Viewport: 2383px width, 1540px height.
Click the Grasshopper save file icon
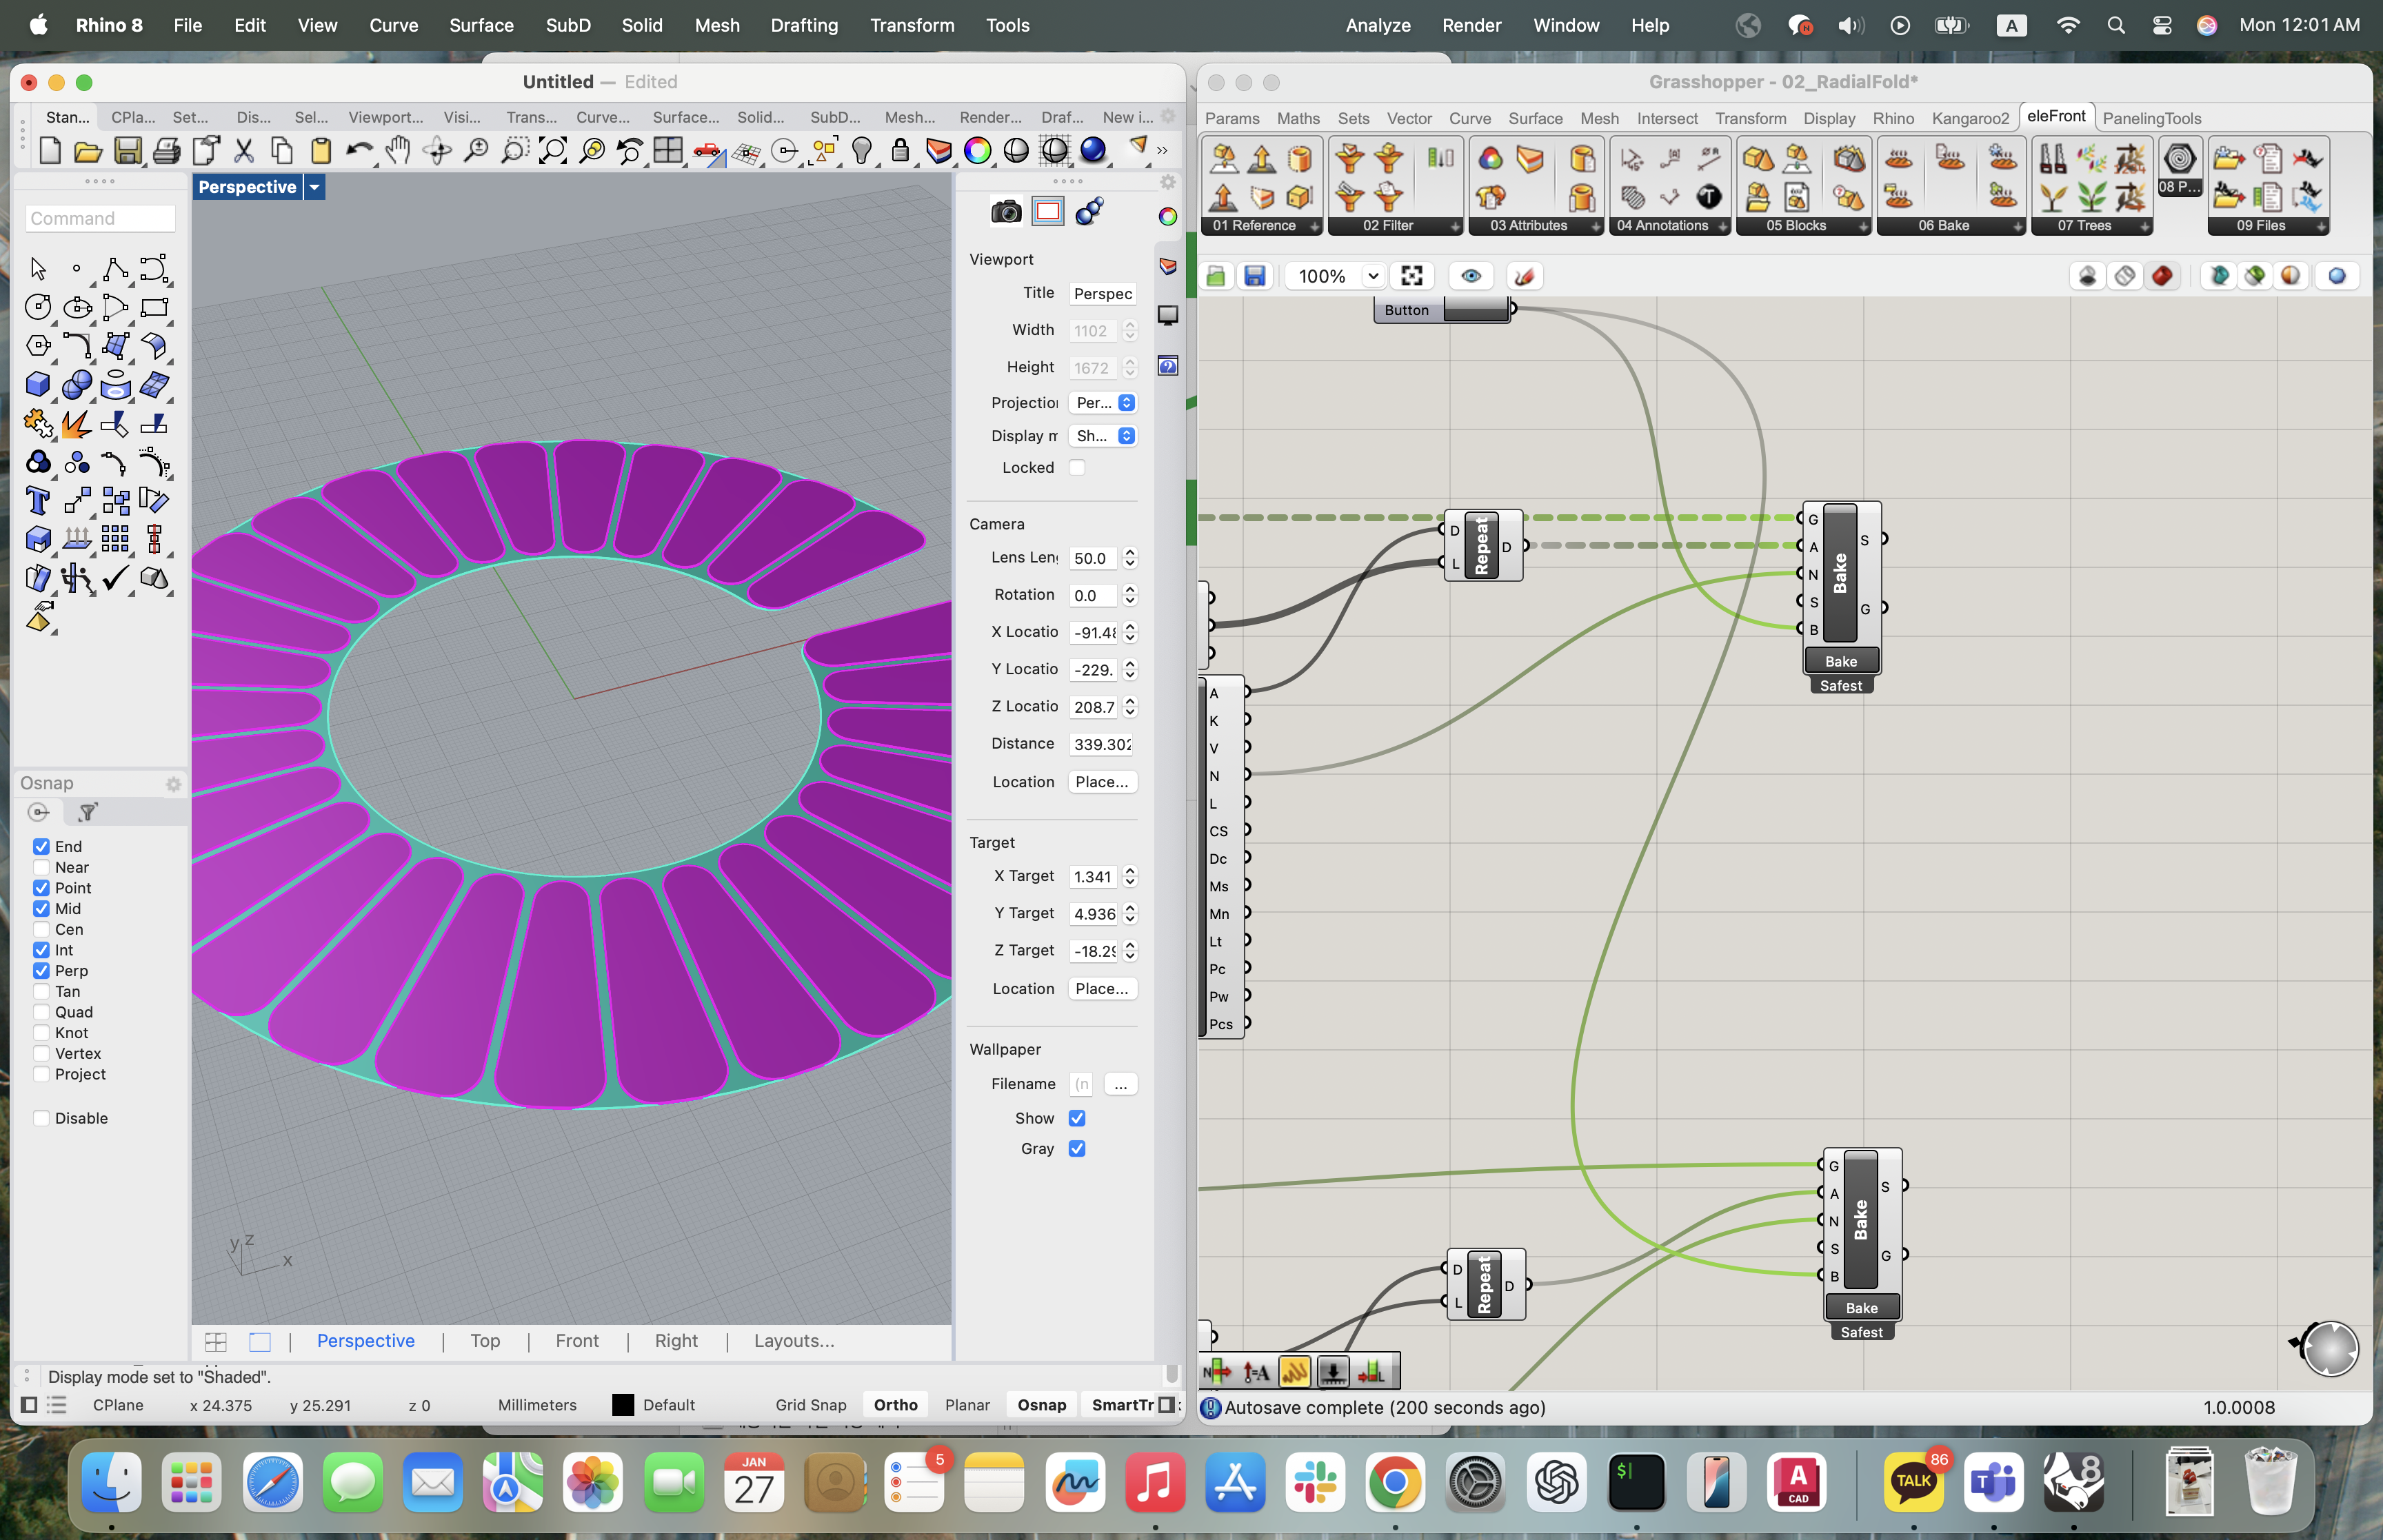tap(1254, 276)
